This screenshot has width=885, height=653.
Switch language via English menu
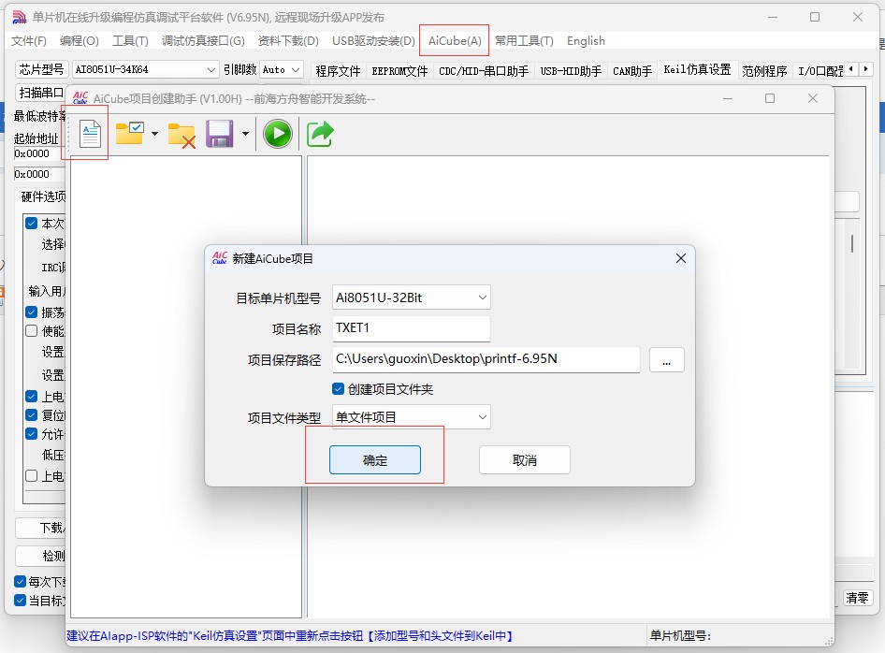tap(586, 40)
